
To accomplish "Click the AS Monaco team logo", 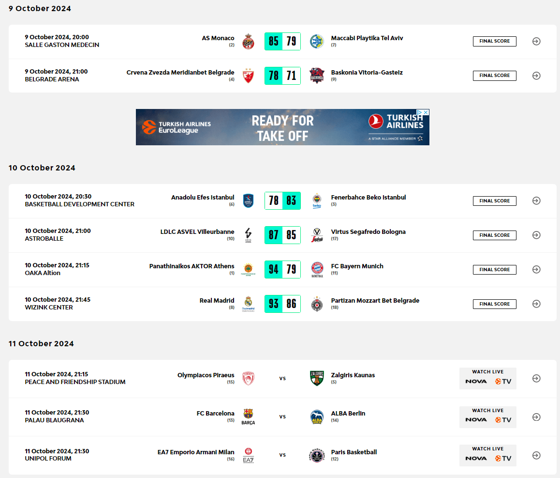I will tap(248, 41).
